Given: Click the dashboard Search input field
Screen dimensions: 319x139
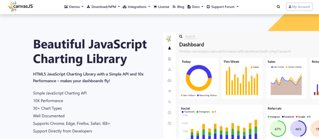Looking at the screenshot, I should pos(191,37).
